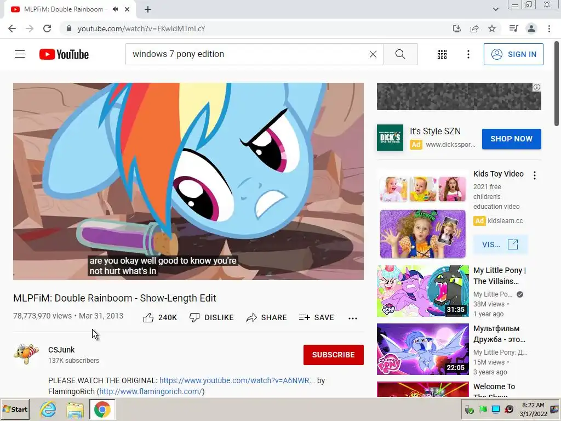Click the DISLIKE button
The height and width of the screenshot is (421, 561).
pos(211,317)
